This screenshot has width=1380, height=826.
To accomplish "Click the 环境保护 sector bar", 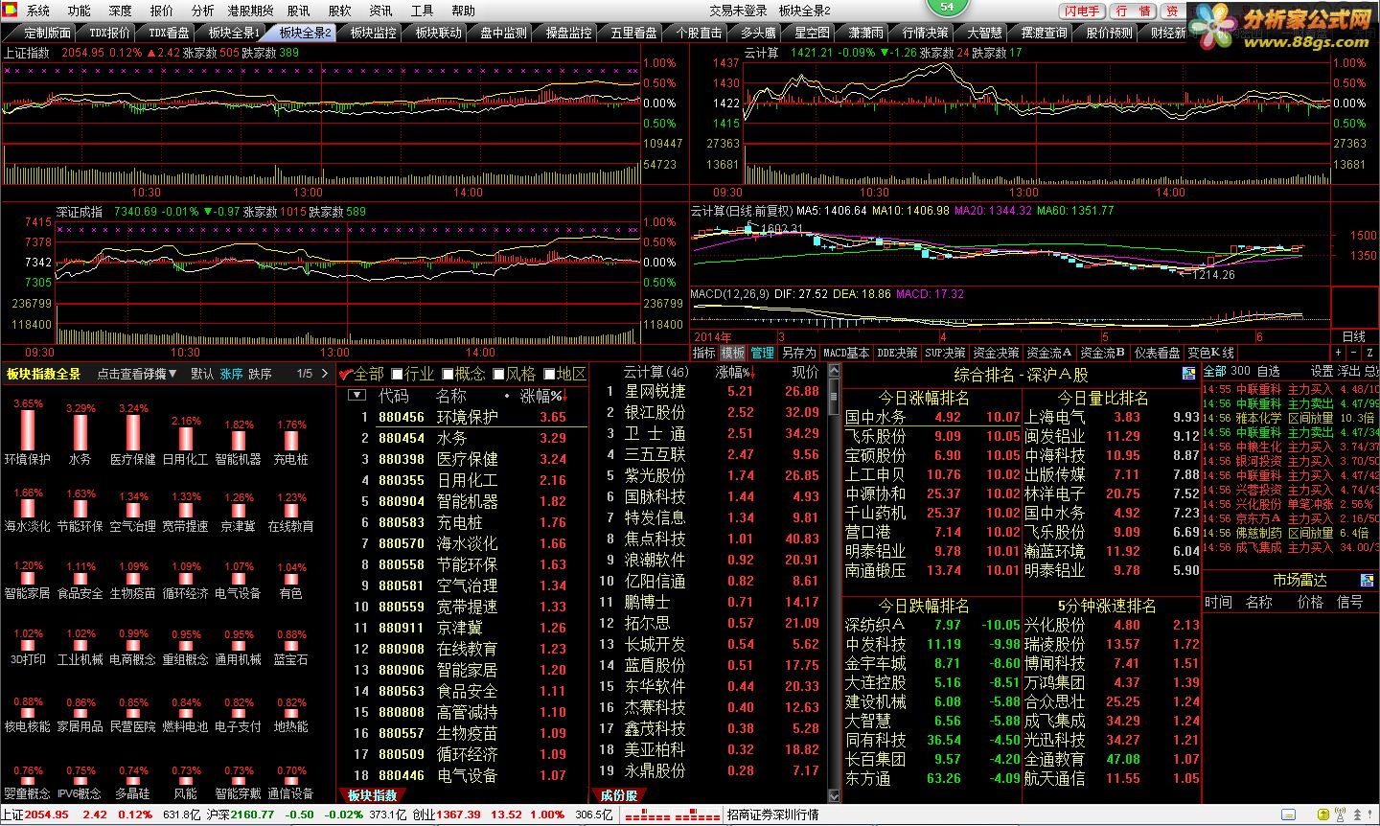I will pyautogui.click(x=28, y=431).
